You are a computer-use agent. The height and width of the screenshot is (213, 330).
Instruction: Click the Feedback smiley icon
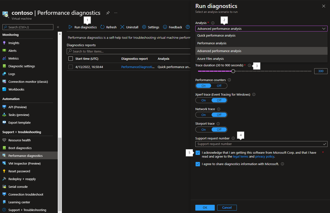[x=165, y=27]
